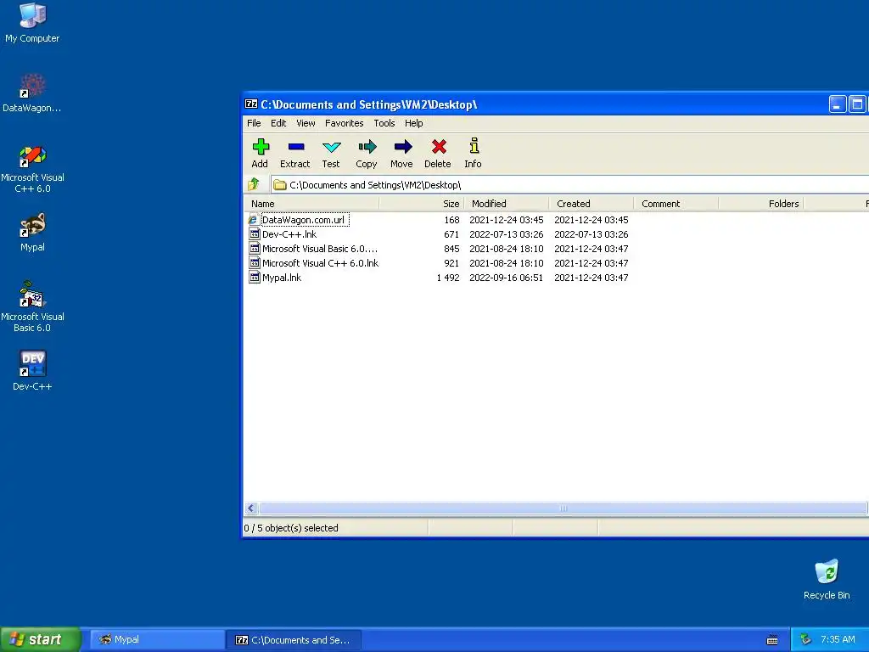Image resolution: width=869 pixels, height=652 pixels.
Task: Open the Windows start button
Action: [41, 639]
